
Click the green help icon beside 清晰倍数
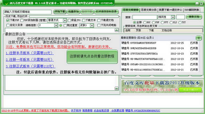[61, 25]
